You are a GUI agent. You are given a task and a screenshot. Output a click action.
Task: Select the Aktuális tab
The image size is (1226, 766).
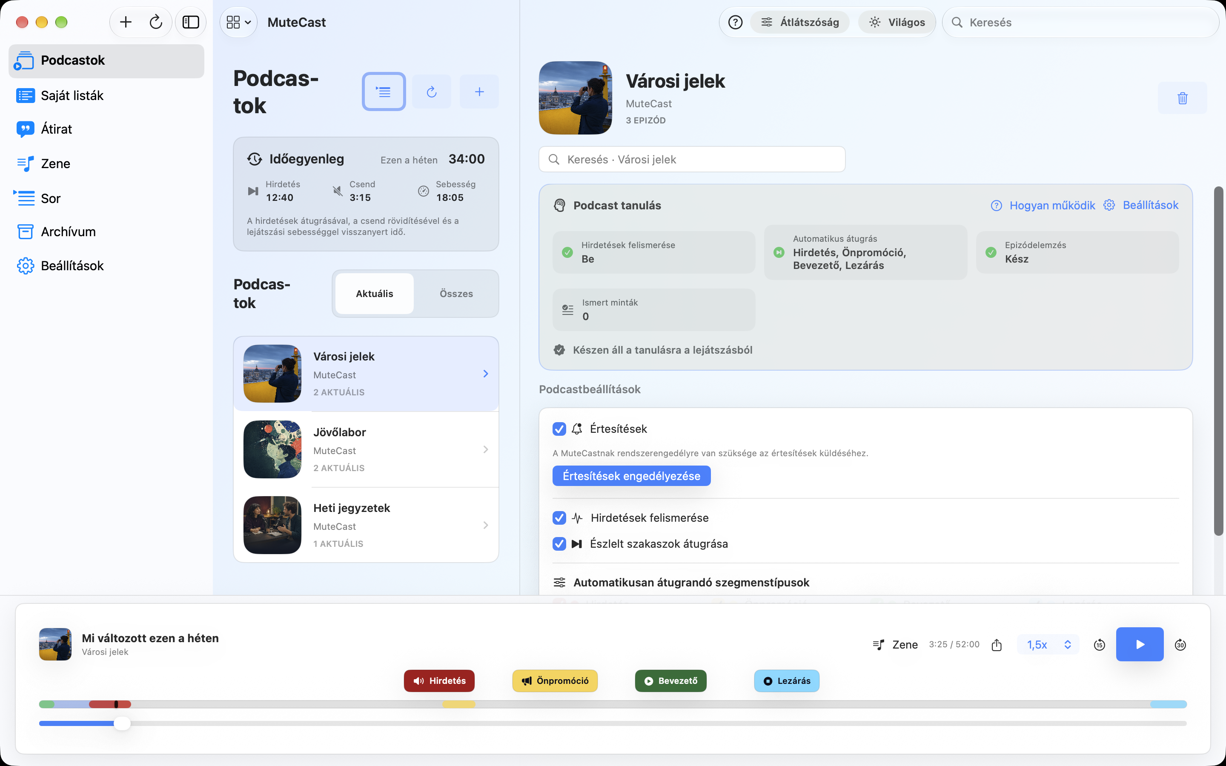[374, 293]
